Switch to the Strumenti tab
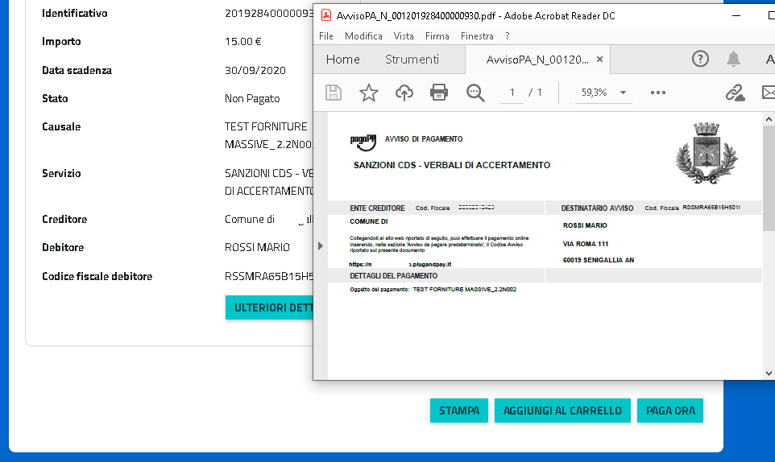775x462 pixels. coord(412,59)
